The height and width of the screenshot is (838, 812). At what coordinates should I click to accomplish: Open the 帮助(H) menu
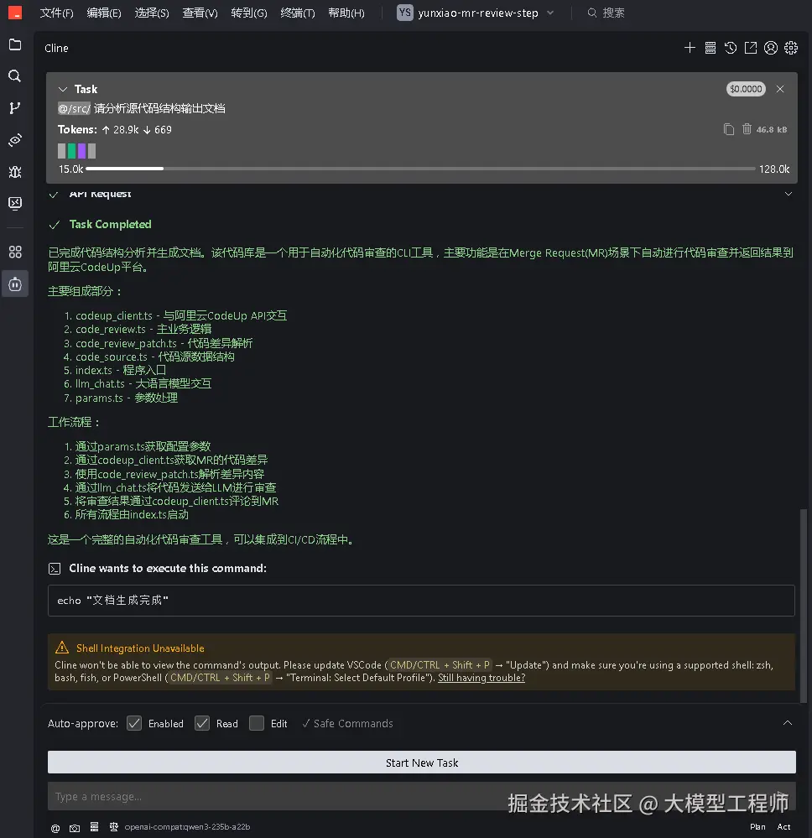tap(346, 13)
